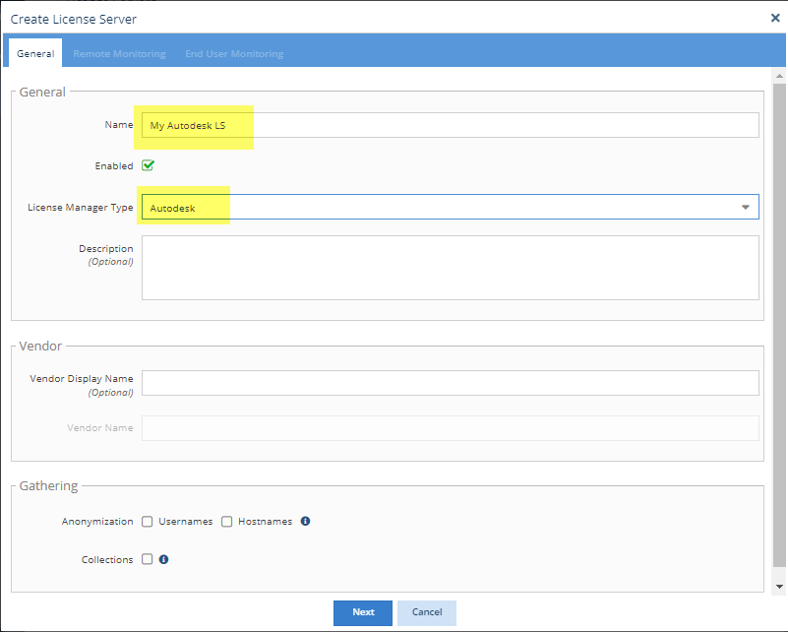788x632 pixels.
Task: Enable the Collections checkbox
Action: pos(148,559)
